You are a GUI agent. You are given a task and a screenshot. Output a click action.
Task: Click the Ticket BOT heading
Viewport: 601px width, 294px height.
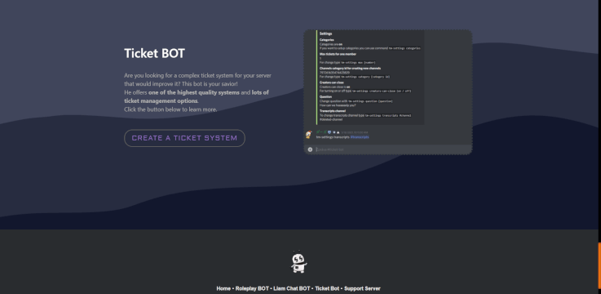tap(154, 53)
